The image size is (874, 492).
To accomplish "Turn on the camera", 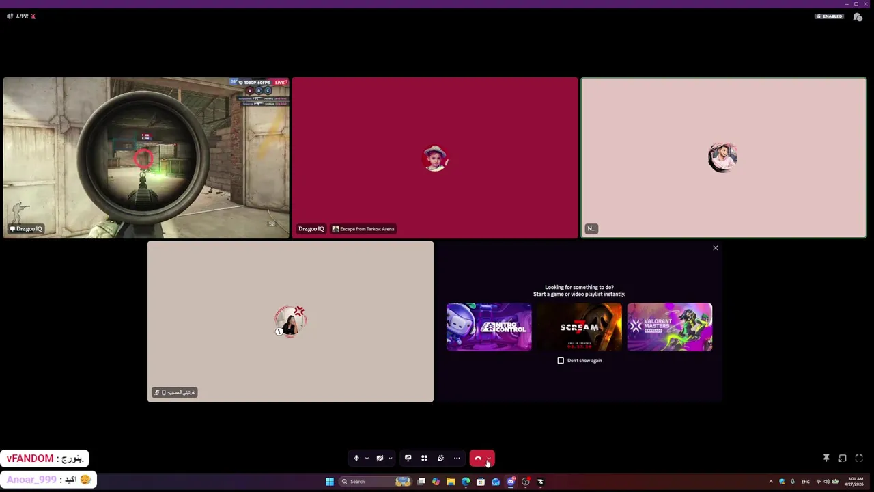I will pyautogui.click(x=380, y=459).
